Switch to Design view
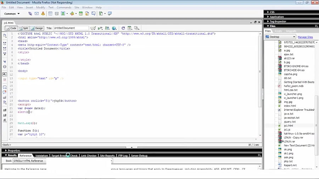The image size is (319, 179). click(37, 28)
